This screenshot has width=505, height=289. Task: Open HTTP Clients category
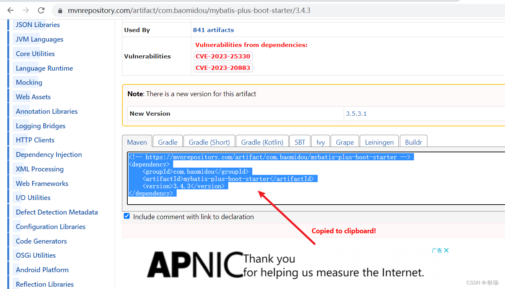pos(35,140)
